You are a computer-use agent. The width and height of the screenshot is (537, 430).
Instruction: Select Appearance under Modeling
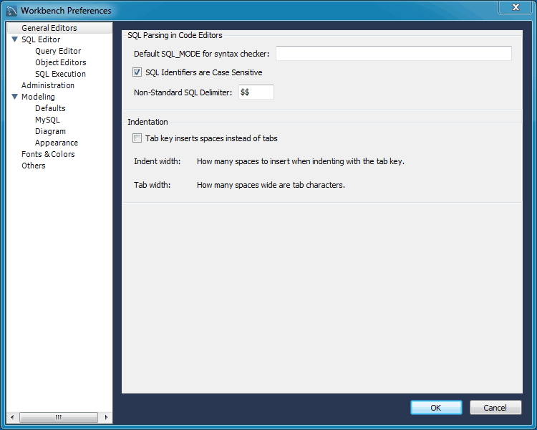(56, 143)
